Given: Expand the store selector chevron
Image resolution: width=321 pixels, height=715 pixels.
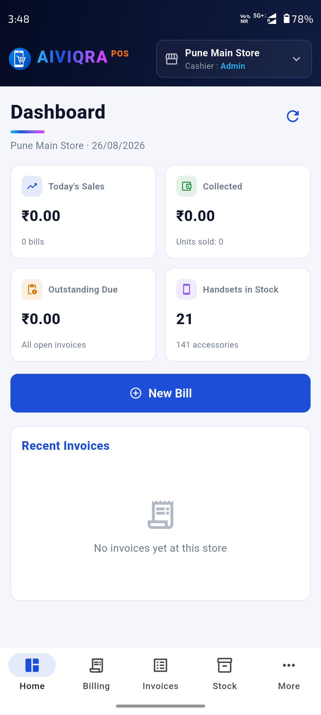Looking at the screenshot, I should coord(296,59).
